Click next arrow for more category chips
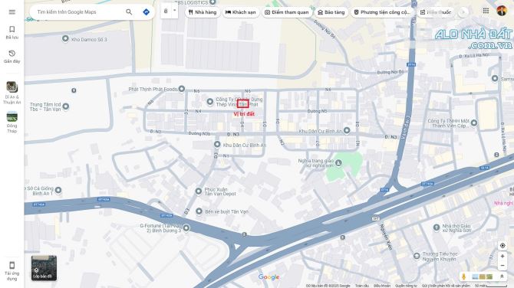 (x=463, y=12)
